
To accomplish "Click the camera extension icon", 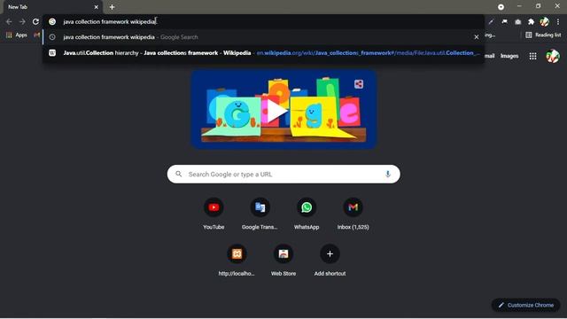I will tap(517, 21).
